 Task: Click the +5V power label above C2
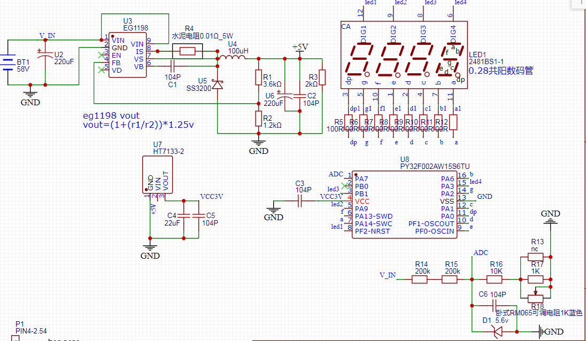point(300,48)
